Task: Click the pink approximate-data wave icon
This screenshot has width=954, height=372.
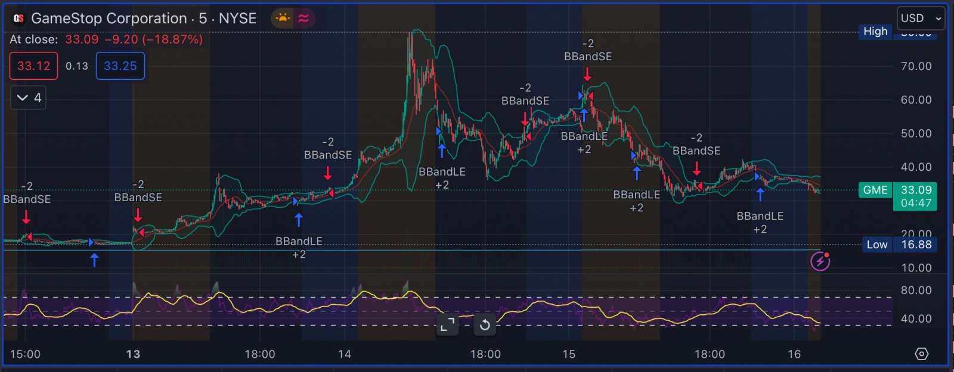Action: [303, 18]
